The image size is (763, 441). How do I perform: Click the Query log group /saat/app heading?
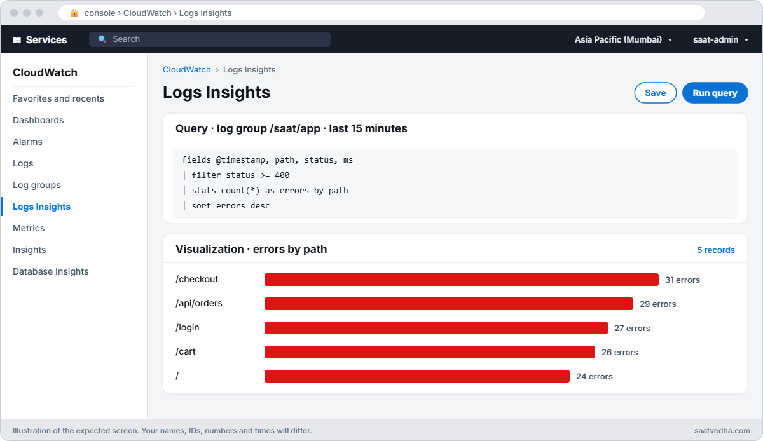[291, 128]
